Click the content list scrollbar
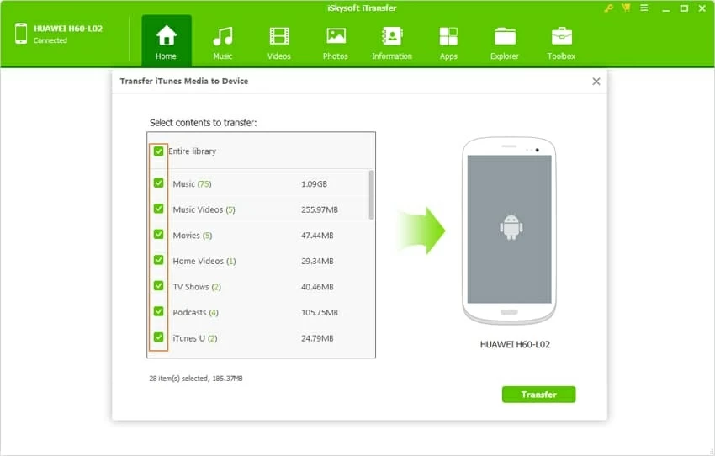The width and height of the screenshot is (715, 456). coord(371,195)
